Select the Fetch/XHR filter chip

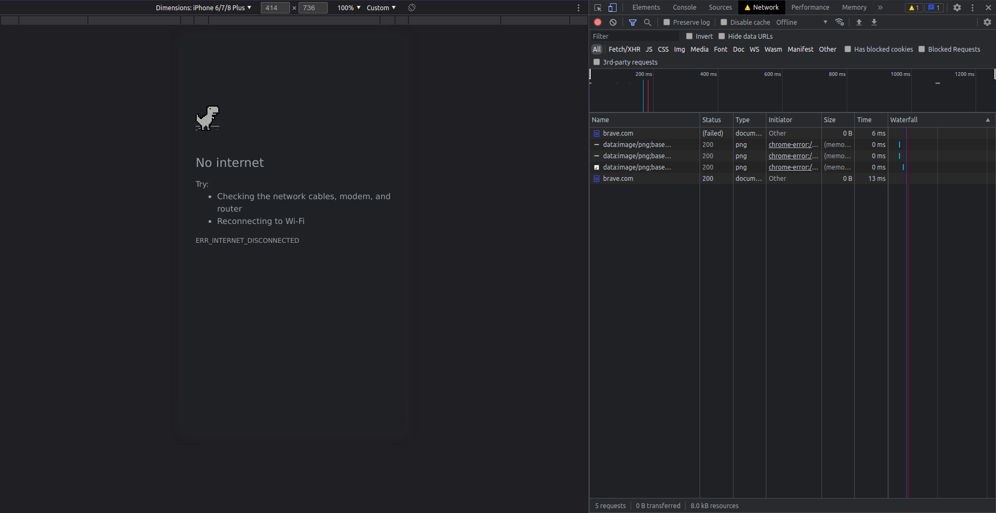point(624,49)
